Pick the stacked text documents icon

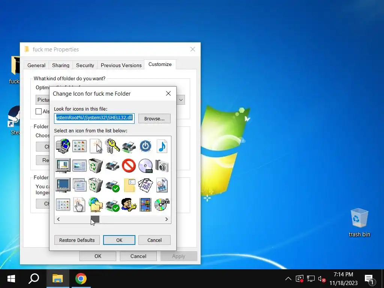[x=145, y=185]
